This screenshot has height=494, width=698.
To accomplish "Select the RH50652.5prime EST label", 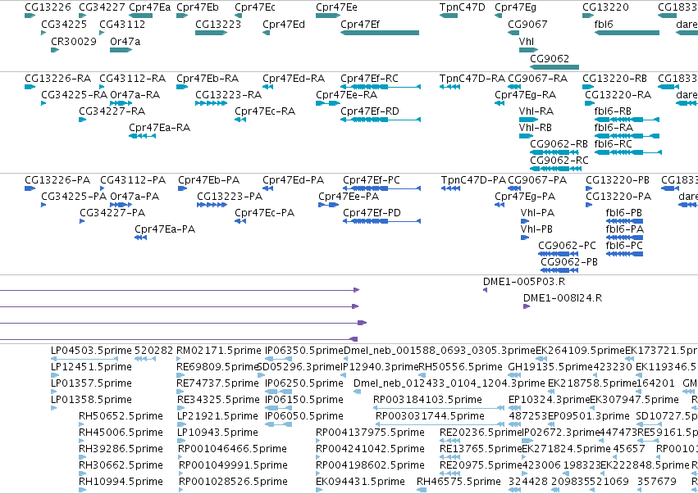I will point(121,416).
